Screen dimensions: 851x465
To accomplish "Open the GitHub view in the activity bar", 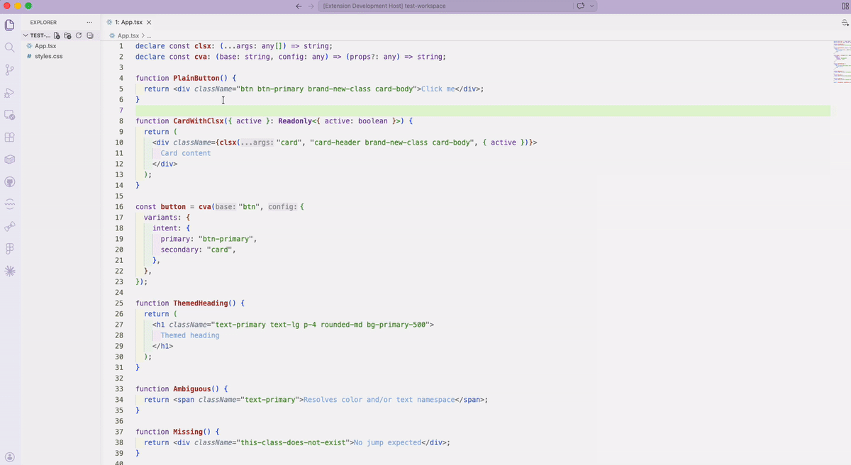I will point(10,181).
